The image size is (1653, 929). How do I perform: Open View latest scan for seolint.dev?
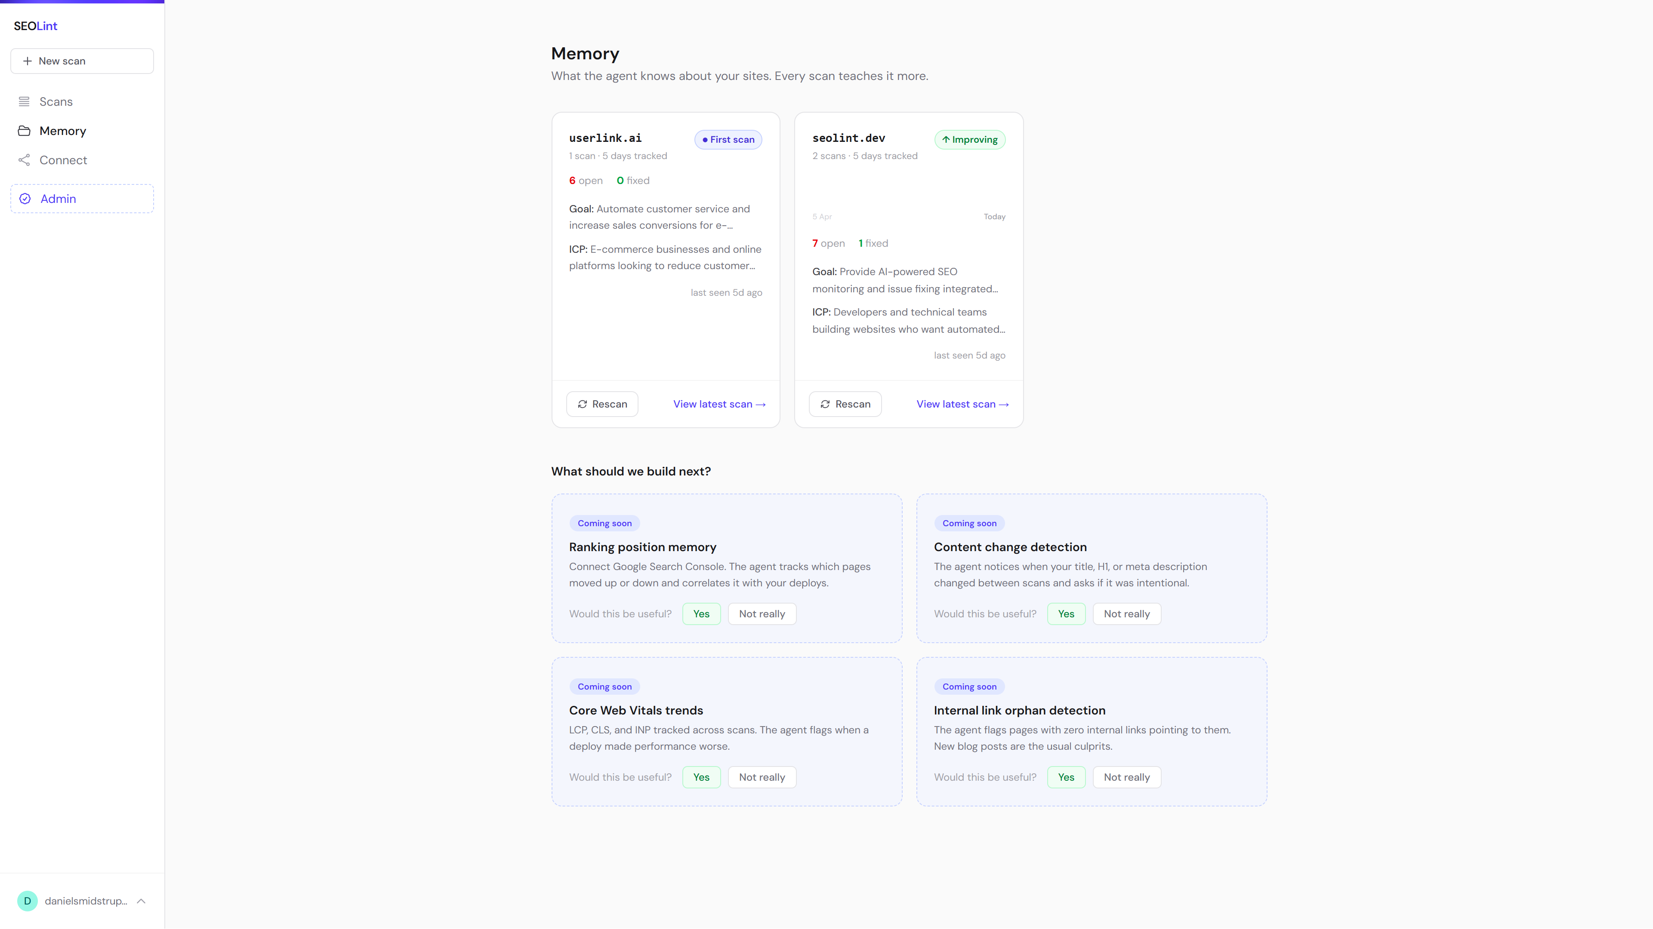tap(962, 405)
